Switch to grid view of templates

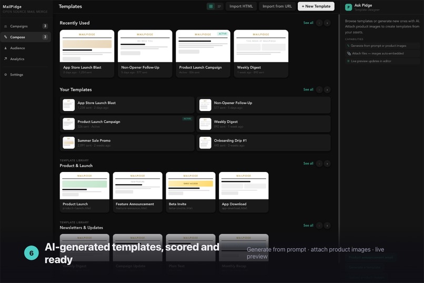tap(210, 6)
